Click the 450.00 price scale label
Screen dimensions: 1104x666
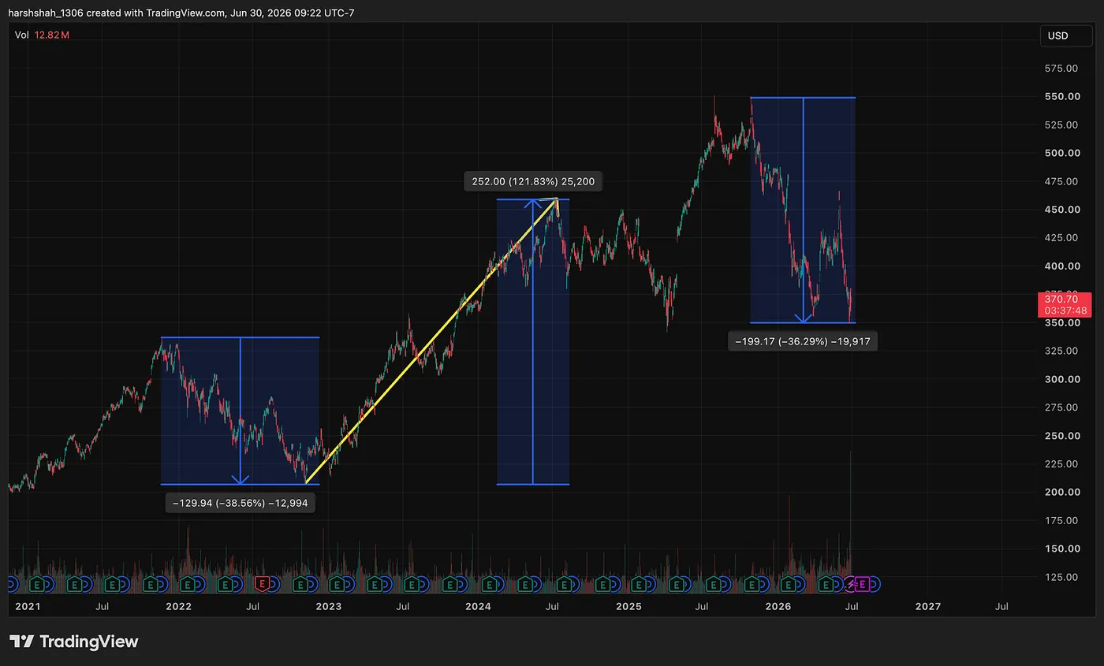(x=1061, y=210)
